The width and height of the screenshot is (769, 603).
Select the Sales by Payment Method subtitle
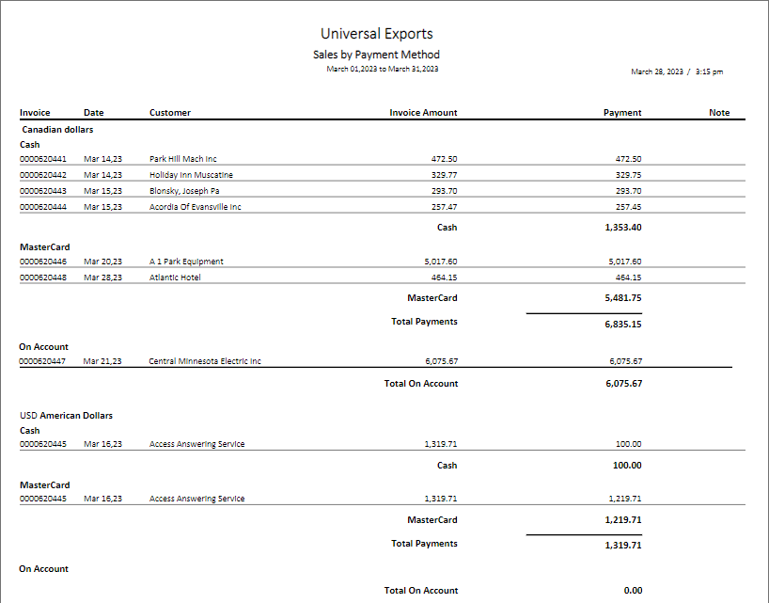(376, 55)
